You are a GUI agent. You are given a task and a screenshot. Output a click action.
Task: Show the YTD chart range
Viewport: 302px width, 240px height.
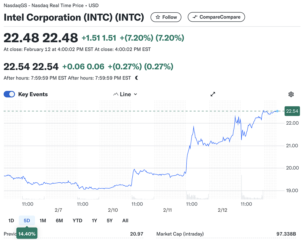[x=77, y=221]
